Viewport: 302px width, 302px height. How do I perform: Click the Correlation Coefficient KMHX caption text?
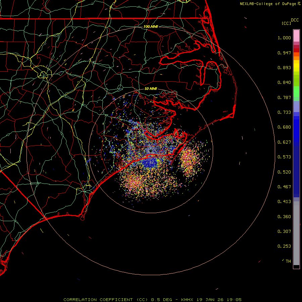[x=152, y=300]
